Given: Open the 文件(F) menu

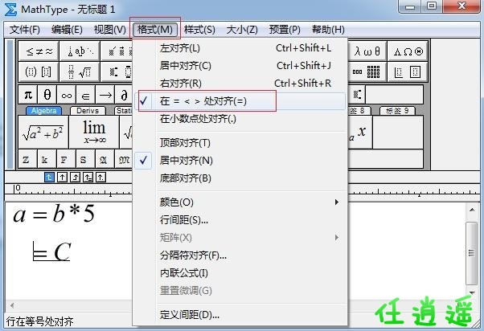Looking at the screenshot, I should 25,30.
